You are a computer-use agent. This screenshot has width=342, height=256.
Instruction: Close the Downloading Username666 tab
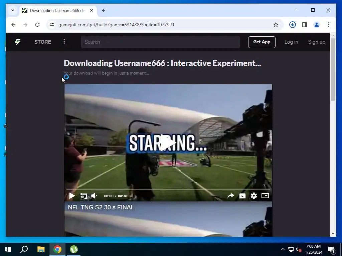point(92,10)
